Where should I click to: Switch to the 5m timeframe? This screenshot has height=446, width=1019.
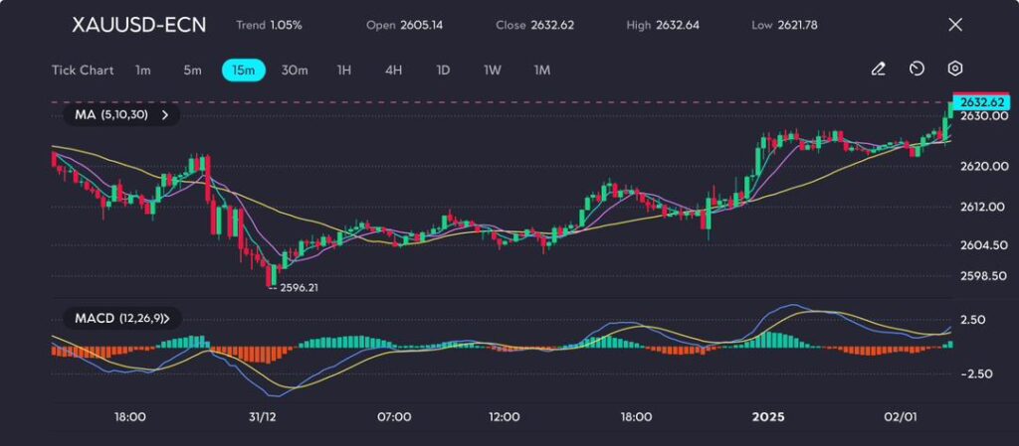tap(192, 71)
